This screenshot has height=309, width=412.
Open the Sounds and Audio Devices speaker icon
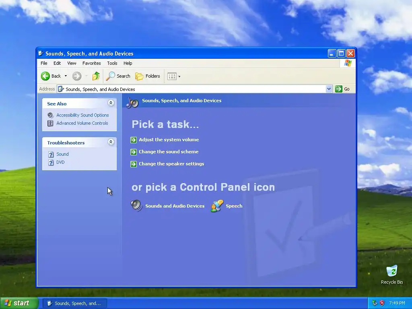pos(137,206)
